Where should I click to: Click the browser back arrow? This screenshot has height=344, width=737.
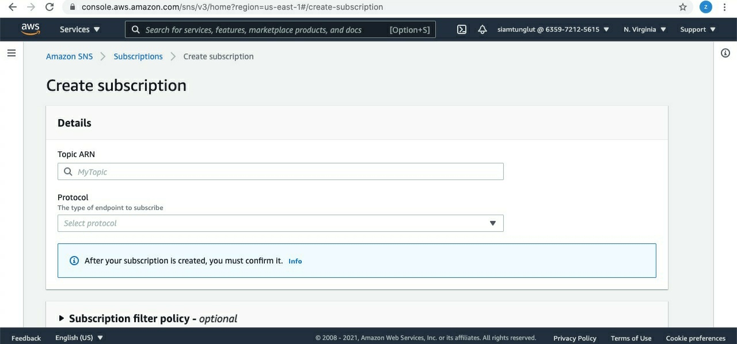(12, 7)
